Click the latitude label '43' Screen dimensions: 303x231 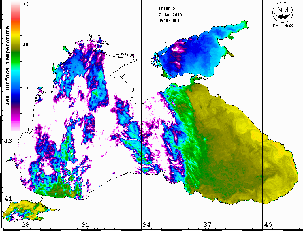point(8,141)
